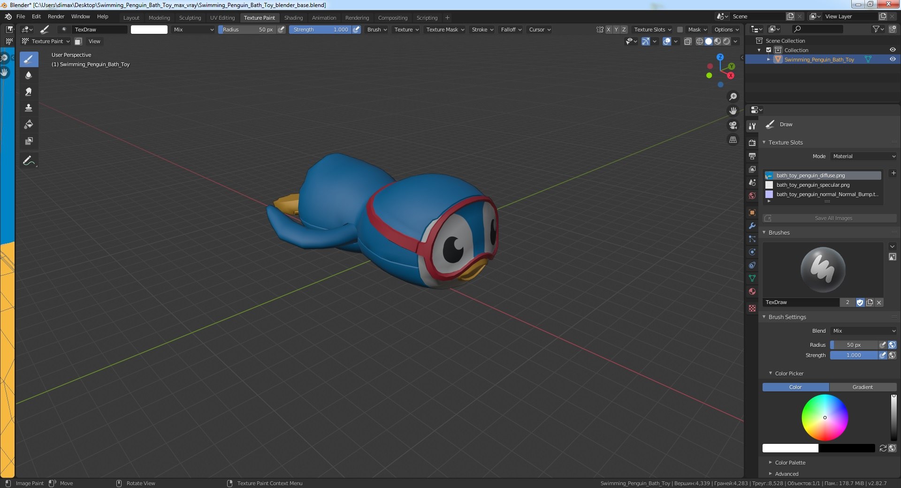Uncheck the Collection checkbox in outliner

[769, 50]
